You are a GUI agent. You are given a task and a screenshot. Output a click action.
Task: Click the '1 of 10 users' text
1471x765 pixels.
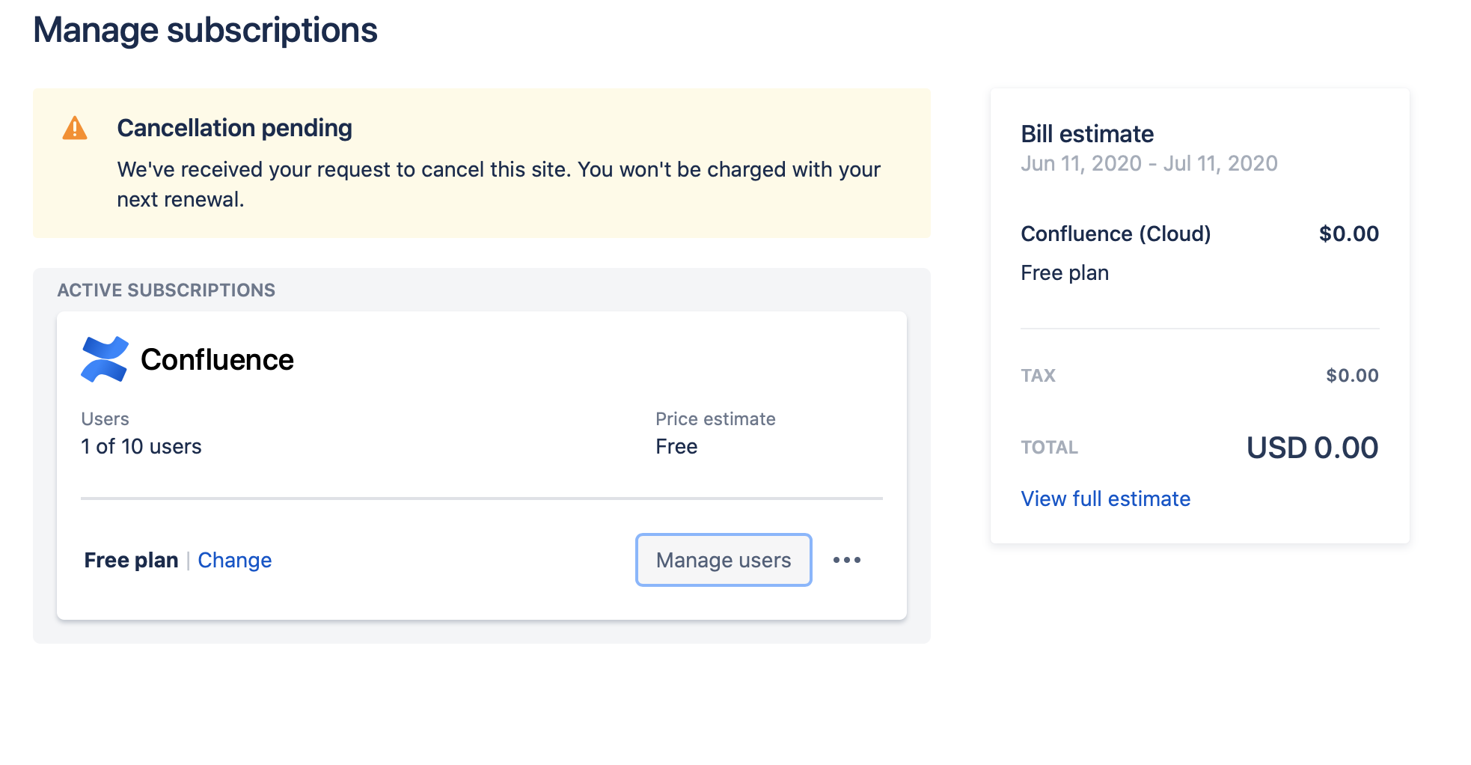tap(141, 445)
